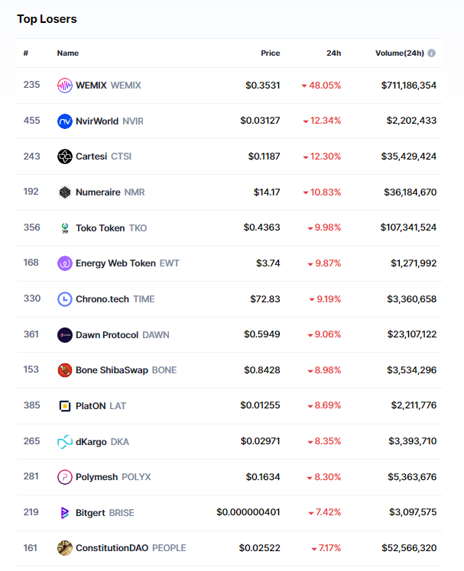This screenshot has width=464, height=571.
Task: Click the Bone ShibaSwap logo icon
Action: pyautogui.click(x=65, y=370)
